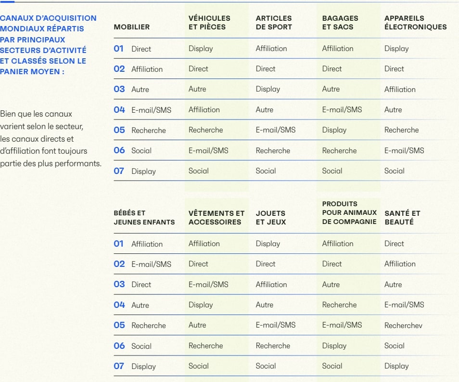Select the VÉHICULES ET PIÈCES column header
Screen dimensions: 459x382
(x=209, y=23)
